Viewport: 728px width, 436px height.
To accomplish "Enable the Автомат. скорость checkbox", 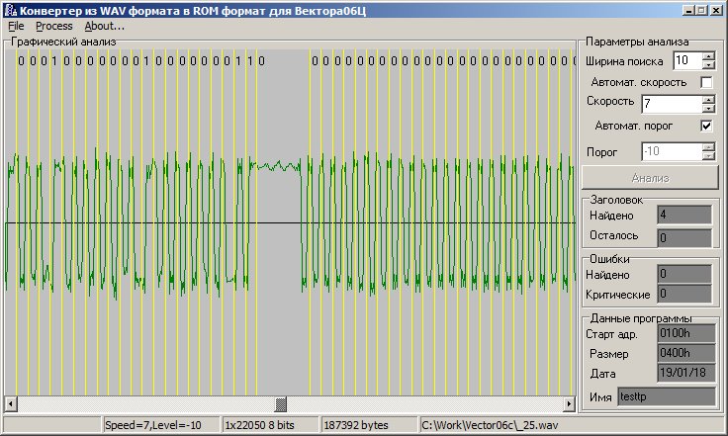I will click(706, 82).
